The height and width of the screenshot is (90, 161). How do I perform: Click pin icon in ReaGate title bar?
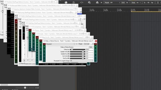pyautogui.click(x=52, y=1)
